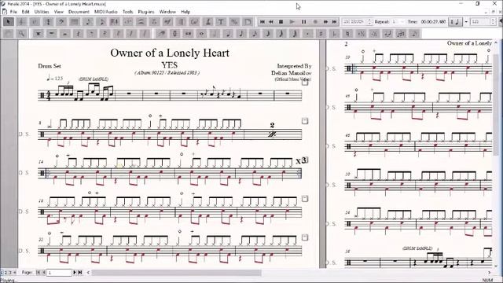This screenshot has height=283, width=503.
Task: Select the Repeat tool
Action: [x=181, y=22]
